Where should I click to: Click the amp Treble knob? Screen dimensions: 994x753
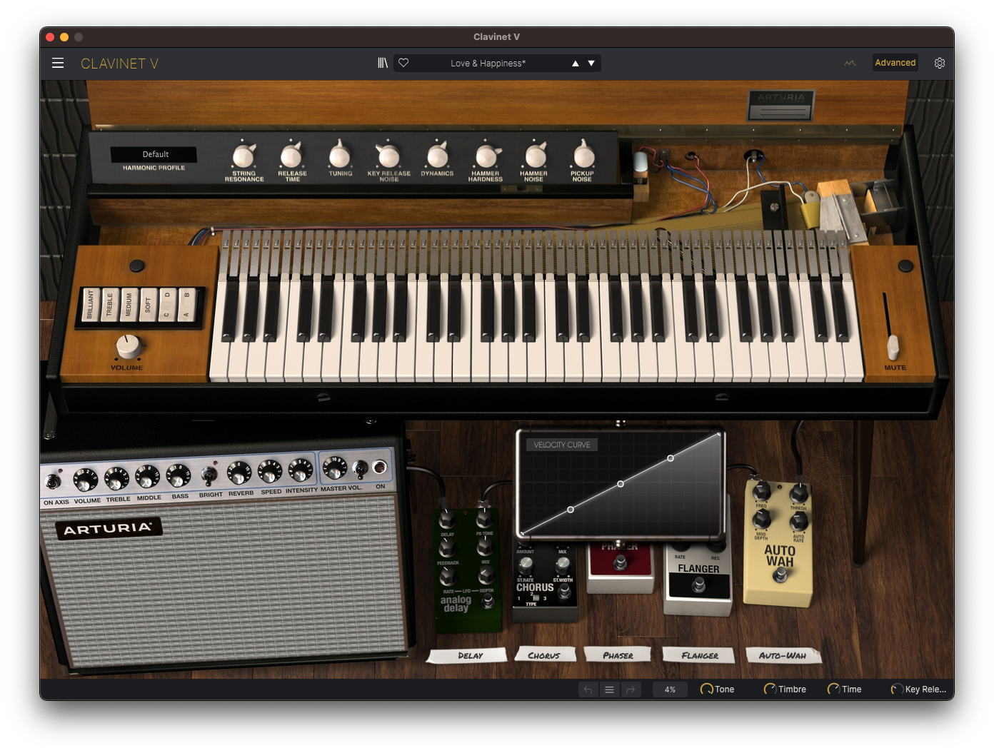[x=117, y=478]
